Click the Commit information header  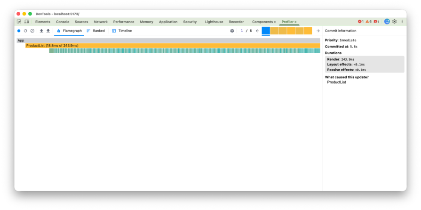pos(341,31)
